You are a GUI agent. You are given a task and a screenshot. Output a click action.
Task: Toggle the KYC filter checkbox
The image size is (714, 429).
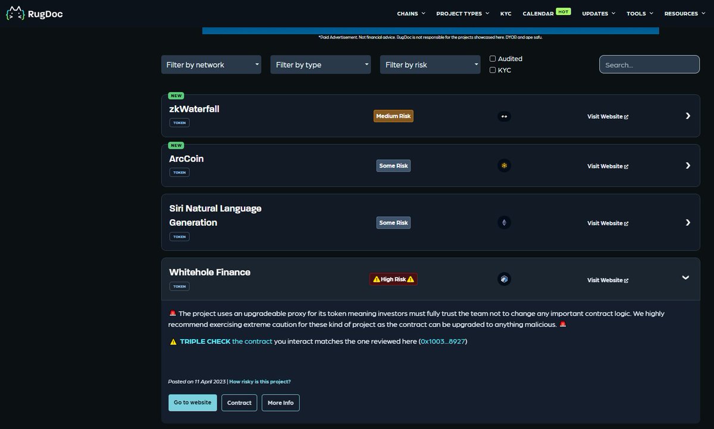(493, 70)
